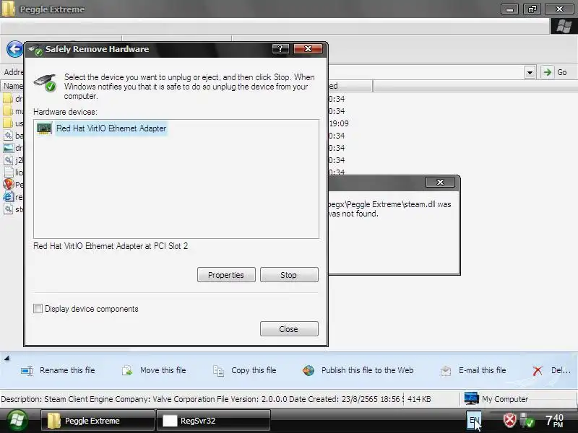The height and width of the screenshot is (433, 578).
Task: Click the Safely Remove Hardware tray icon
Action: tap(527, 420)
